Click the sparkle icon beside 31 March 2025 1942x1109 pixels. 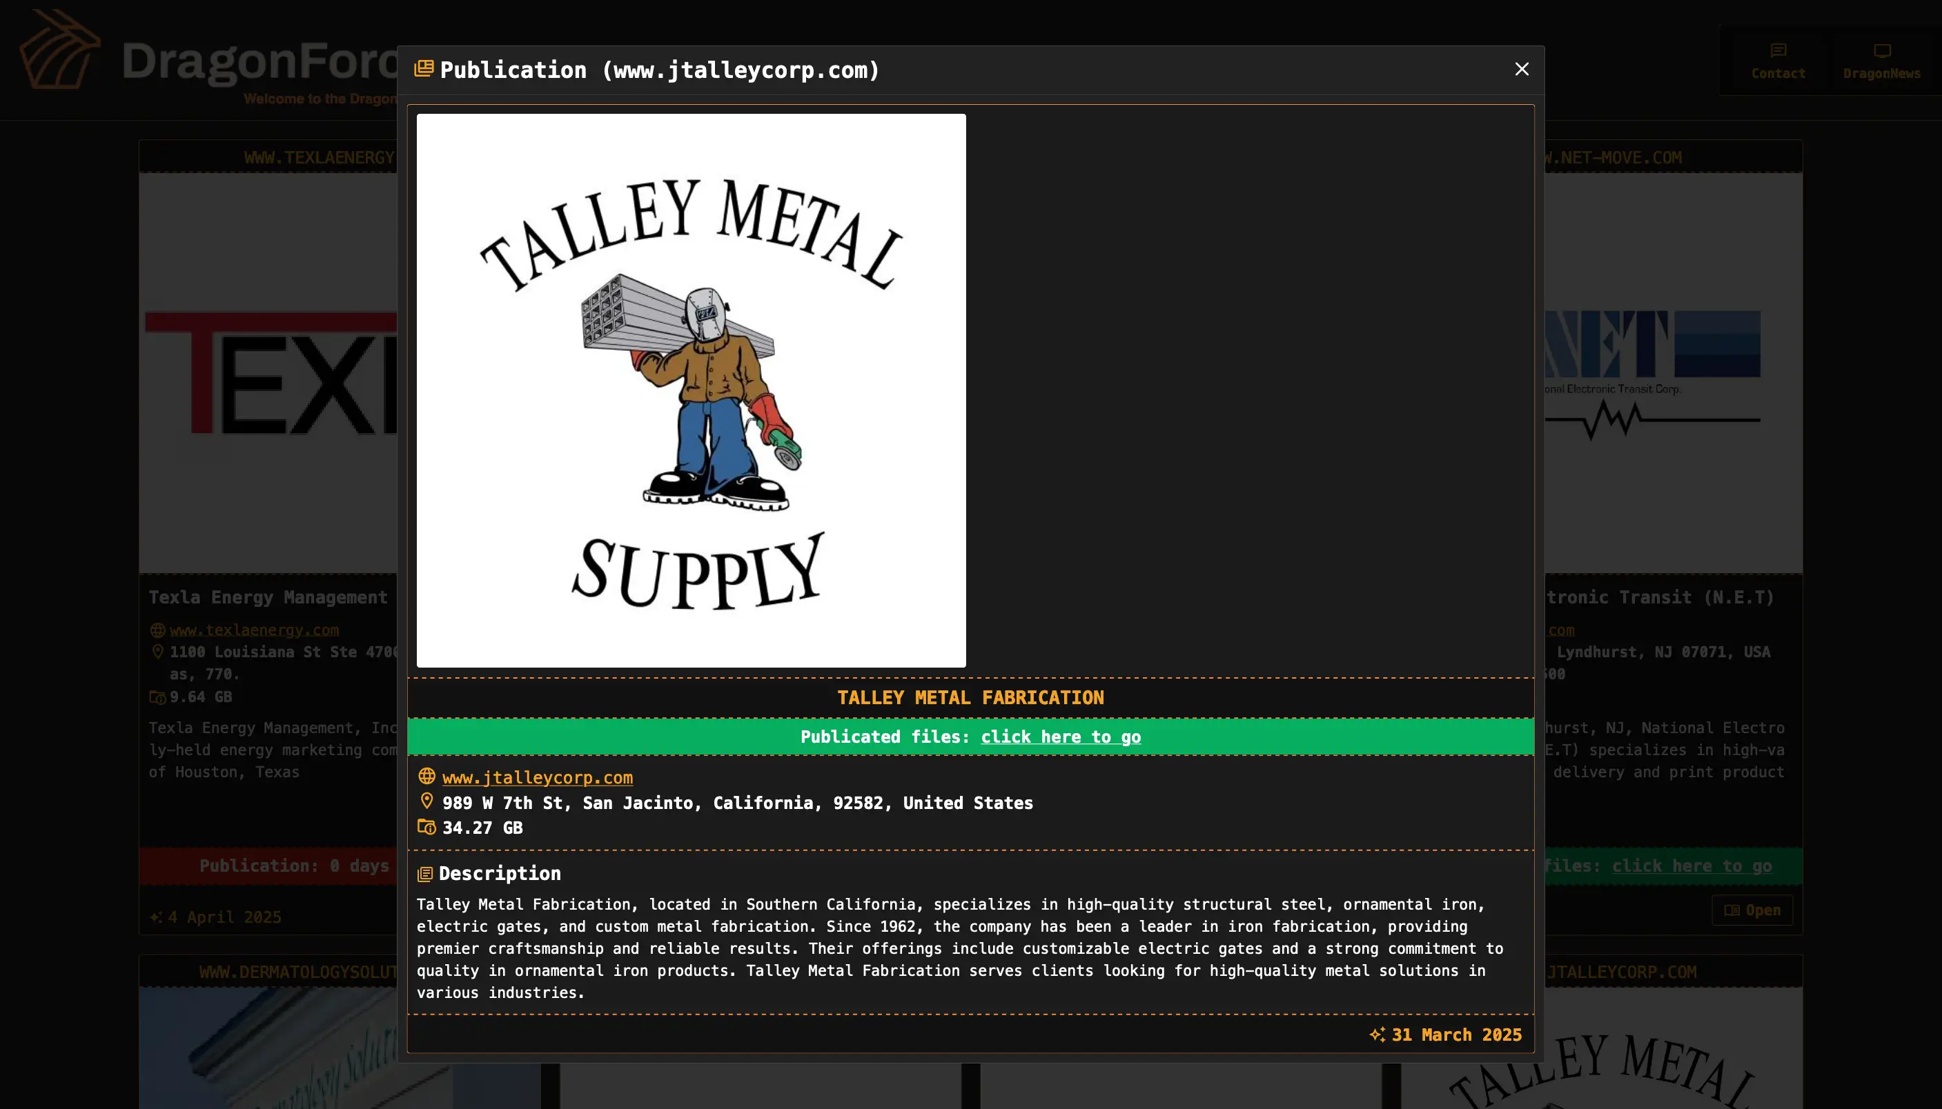[x=1377, y=1035]
